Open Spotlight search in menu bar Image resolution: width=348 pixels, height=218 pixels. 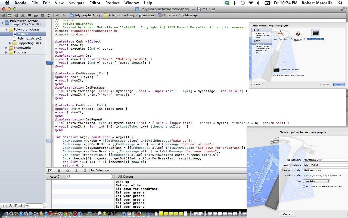point(340,3)
